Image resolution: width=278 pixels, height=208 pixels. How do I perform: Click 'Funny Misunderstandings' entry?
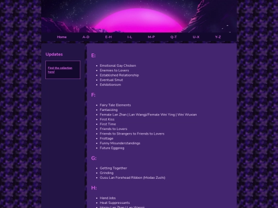[x=120, y=143]
